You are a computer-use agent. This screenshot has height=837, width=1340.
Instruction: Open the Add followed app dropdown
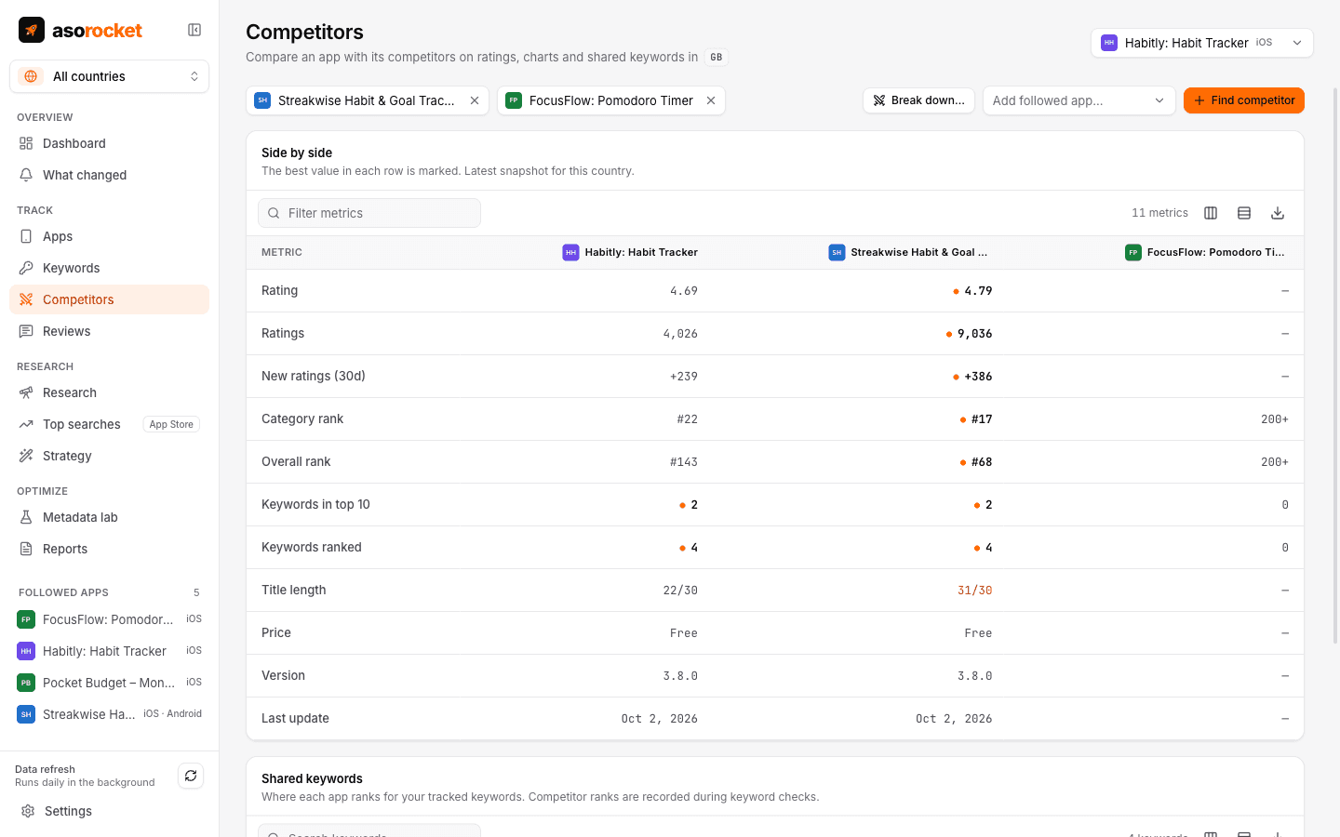click(x=1079, y=100)
